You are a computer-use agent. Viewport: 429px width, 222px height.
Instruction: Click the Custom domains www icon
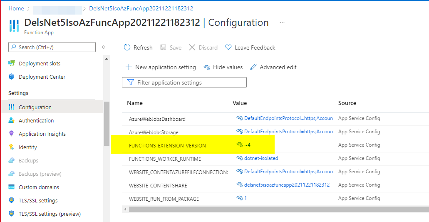tap(11, 187)
